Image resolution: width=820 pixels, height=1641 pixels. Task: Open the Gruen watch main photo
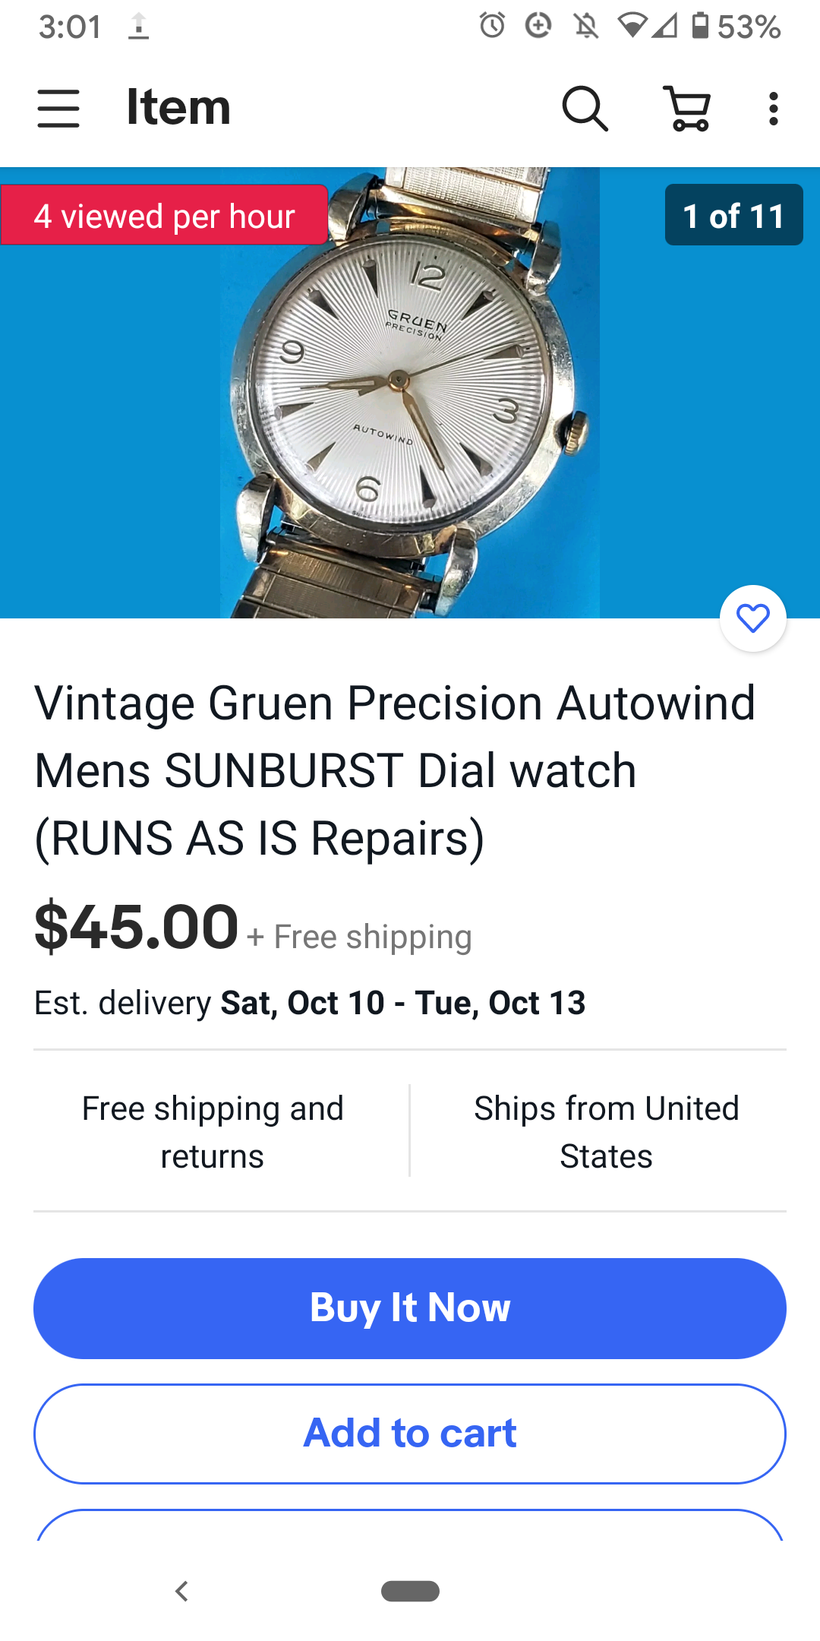click(410, 393)
